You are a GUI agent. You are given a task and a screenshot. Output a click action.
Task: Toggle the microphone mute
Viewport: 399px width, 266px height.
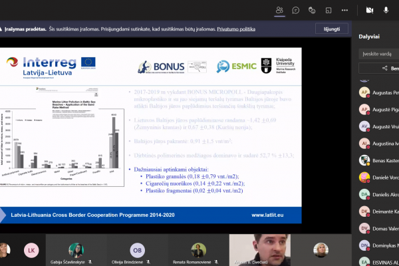pyautogui.click(x=386, y=10)
